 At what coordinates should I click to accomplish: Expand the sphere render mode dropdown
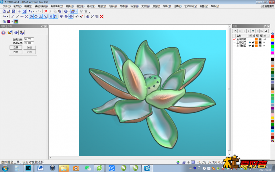[69, 11]
